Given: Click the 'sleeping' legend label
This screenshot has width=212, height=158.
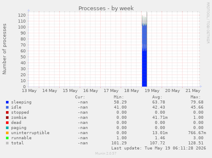Looking at the screenshot, I should 21,102.
